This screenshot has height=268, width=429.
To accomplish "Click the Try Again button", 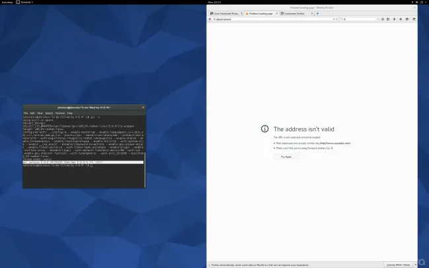I will [286, 157].
